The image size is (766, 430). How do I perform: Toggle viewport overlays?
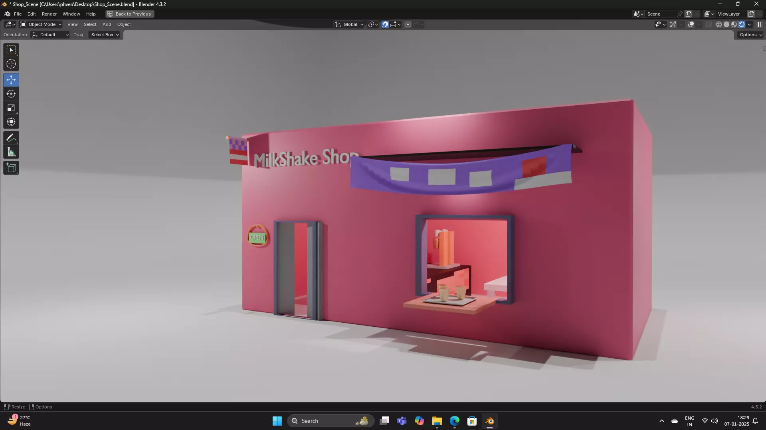691,24
